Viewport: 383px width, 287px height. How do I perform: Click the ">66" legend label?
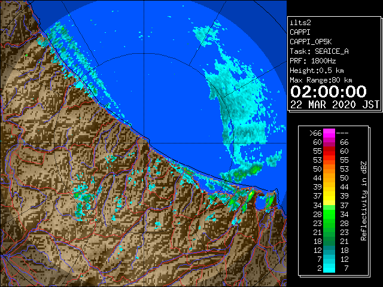tap(315, 133)
